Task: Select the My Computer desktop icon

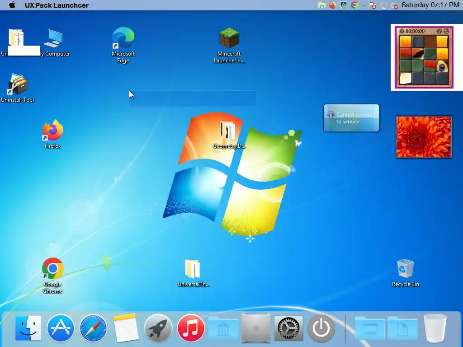Action: (55, 43)
